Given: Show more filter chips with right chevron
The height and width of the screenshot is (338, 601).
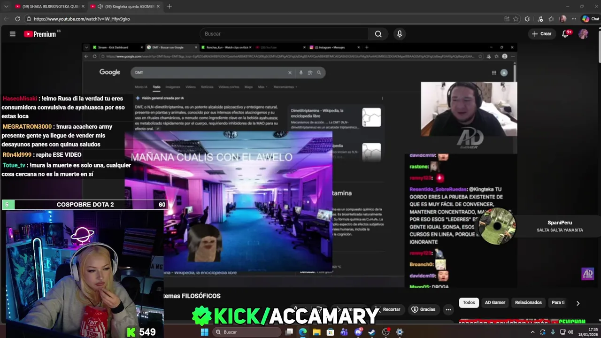Looking at the screenshot, I should pos(578,303).
